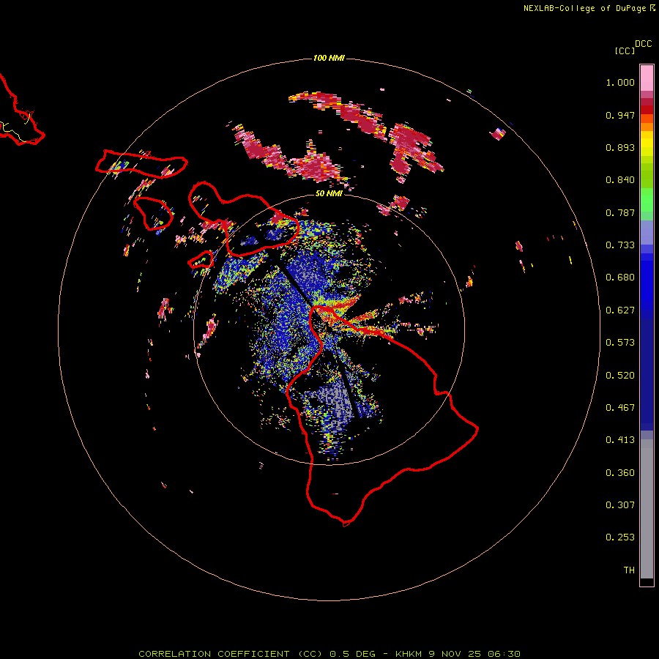659x659 pixels.
Task: Click the gray lower segment of the color bar
Action: click(647, 509)
